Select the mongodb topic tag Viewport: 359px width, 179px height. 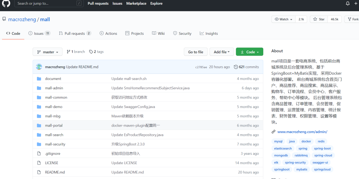click(x=281, y=155)
